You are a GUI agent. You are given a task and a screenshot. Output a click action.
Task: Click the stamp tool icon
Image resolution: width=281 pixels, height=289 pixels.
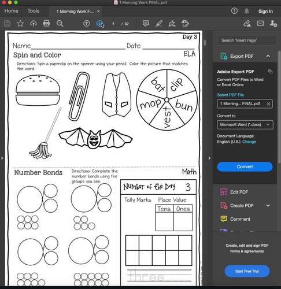(x=185, y=24)
